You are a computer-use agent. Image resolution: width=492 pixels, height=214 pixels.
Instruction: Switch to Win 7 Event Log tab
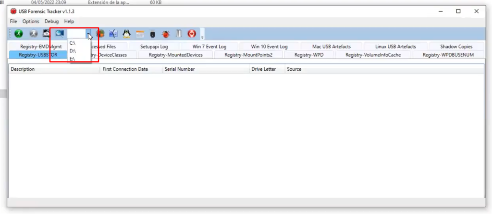pyautogui.click(x=209, y=47)
